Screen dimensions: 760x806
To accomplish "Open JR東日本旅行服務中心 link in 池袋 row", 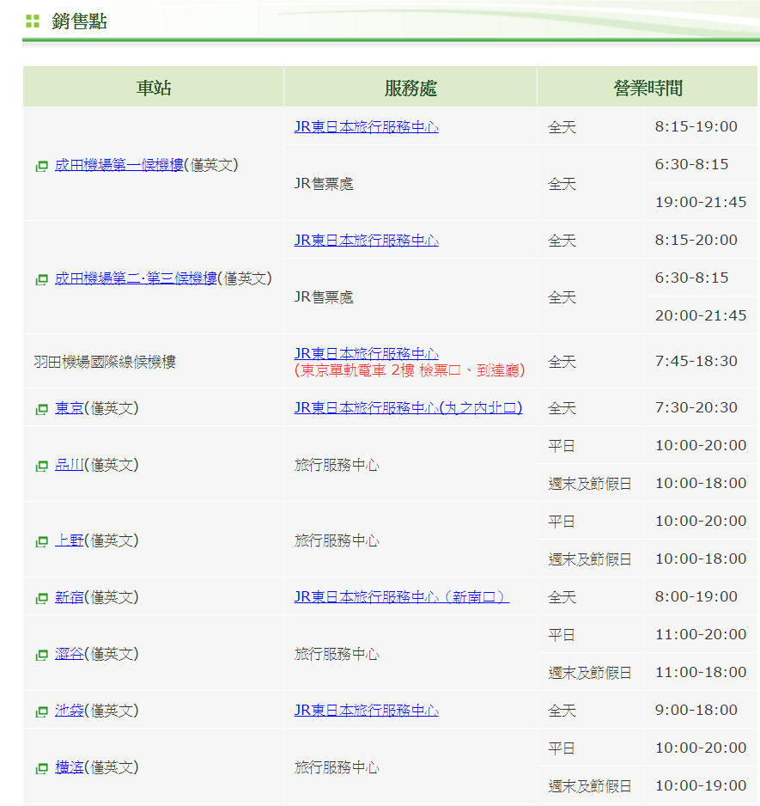I will [367, 711].
